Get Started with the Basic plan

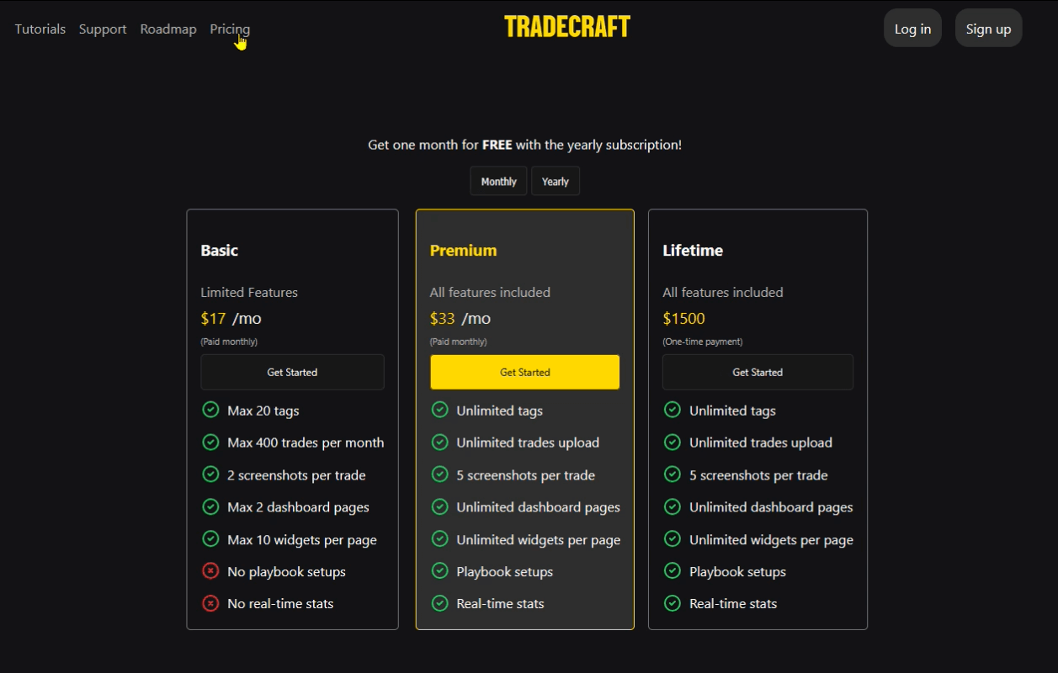click(x=292, y=372)
